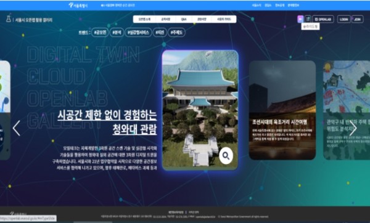This screenshot has width=370, height=223.
Task: Open the 공지사항 menu item
Action: [x=165, y=19]
